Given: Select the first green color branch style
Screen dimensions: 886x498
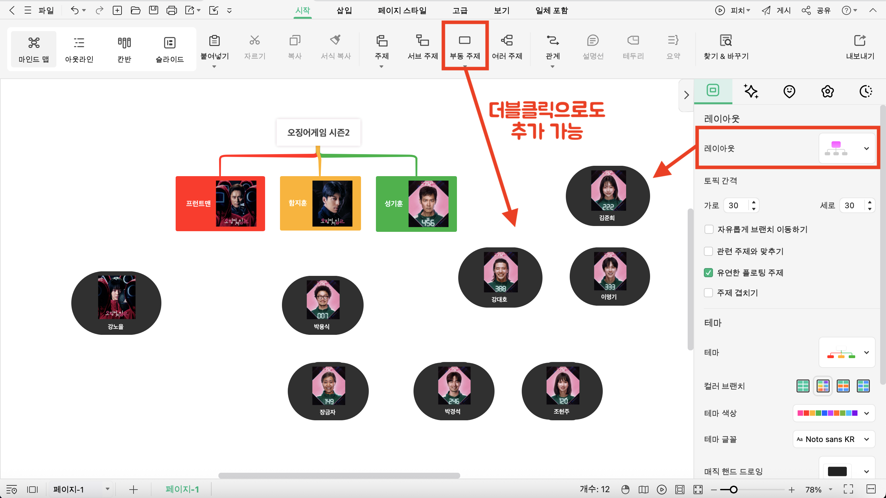Looking at the screenshot, I should point(803,386).
